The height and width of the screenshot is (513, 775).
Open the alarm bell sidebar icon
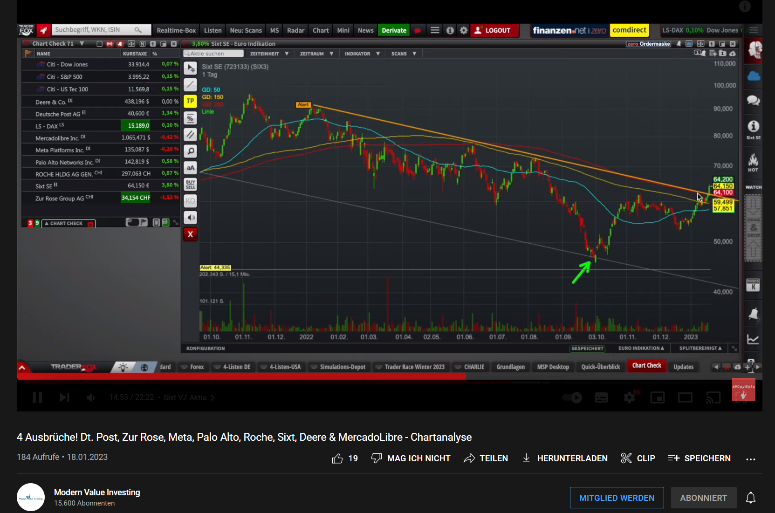pyautogui.click(x=754, y=314)
